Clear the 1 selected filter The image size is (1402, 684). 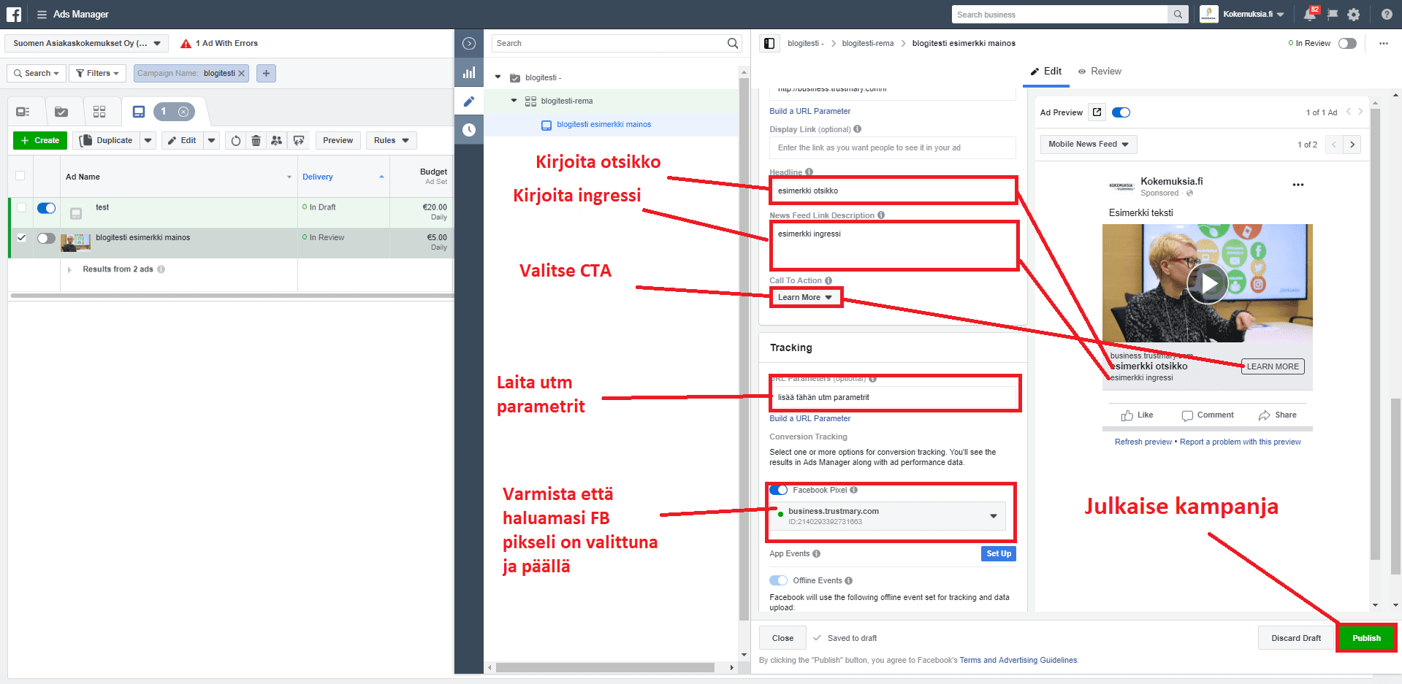[183, 112]
